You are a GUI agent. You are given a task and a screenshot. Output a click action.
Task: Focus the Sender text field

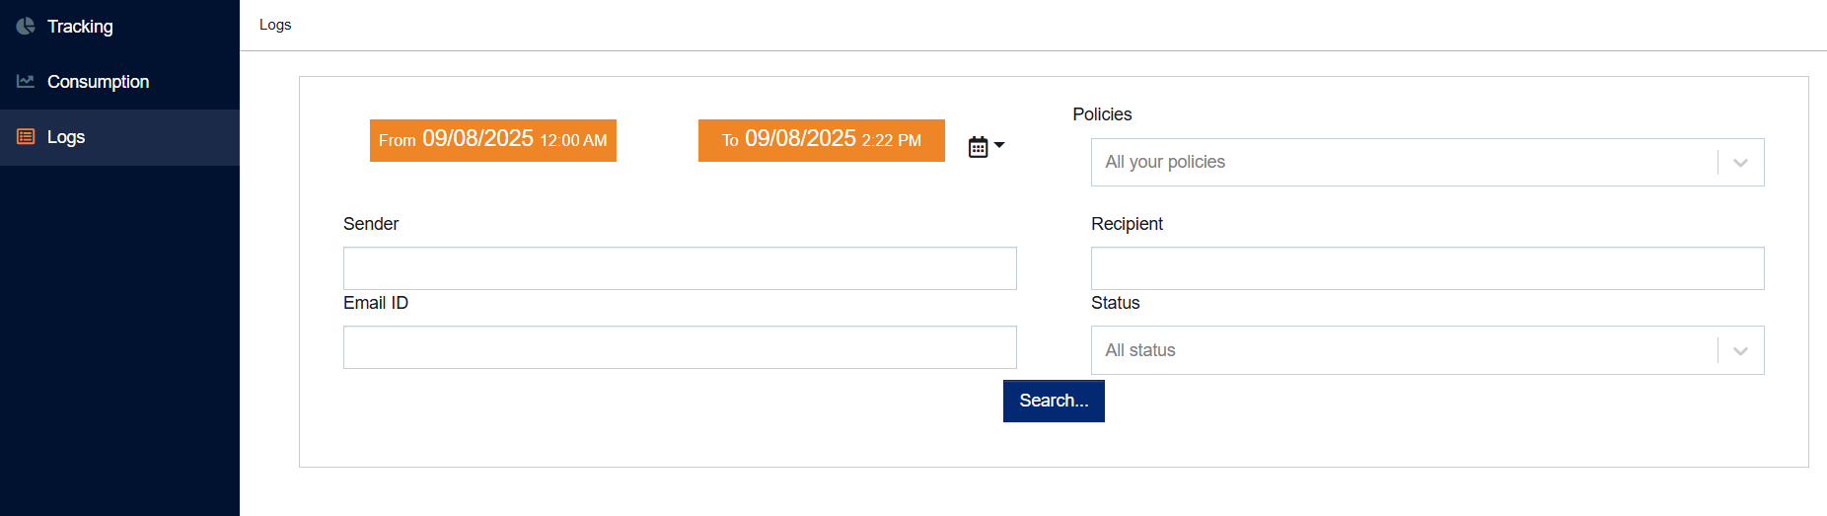[680, 268]
